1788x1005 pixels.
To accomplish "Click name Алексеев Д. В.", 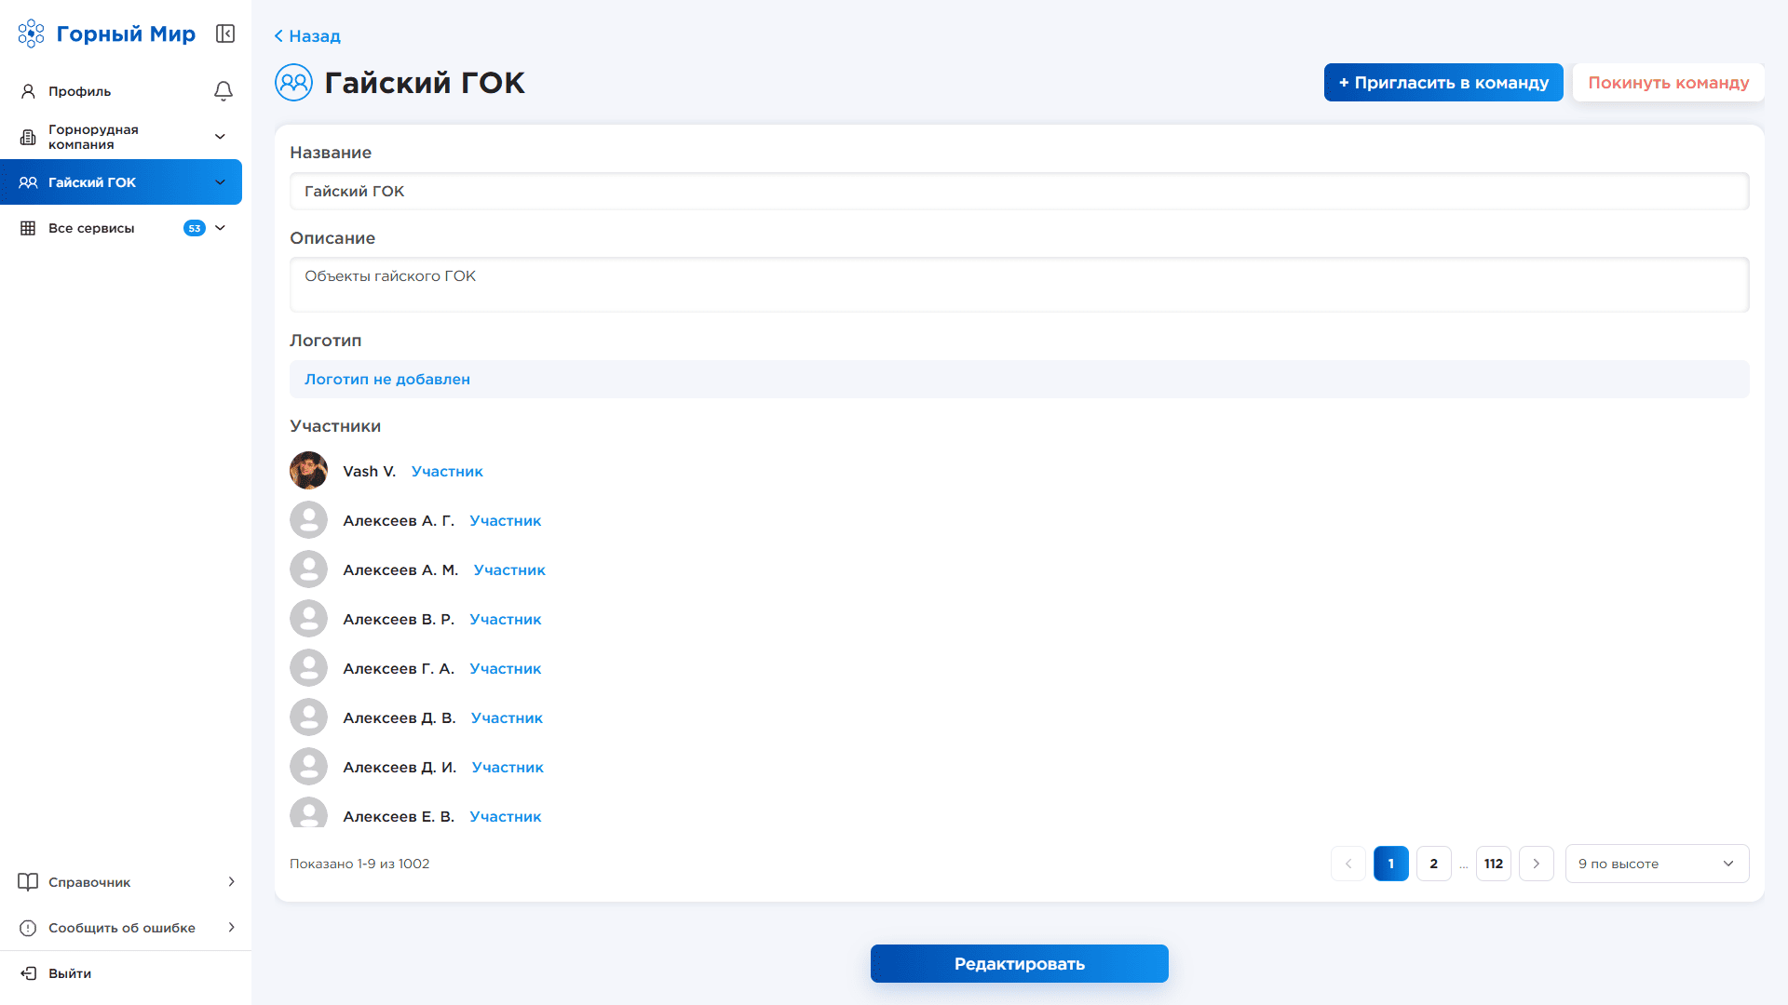I will [x=400, y=717].
